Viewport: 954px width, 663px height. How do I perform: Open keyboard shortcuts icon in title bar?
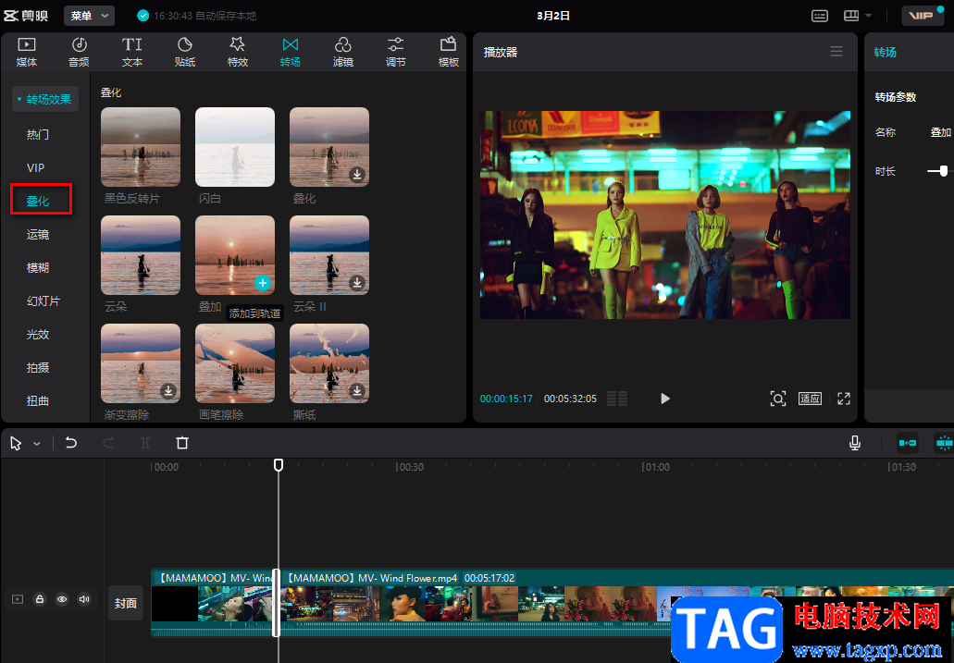click(820, 16)
